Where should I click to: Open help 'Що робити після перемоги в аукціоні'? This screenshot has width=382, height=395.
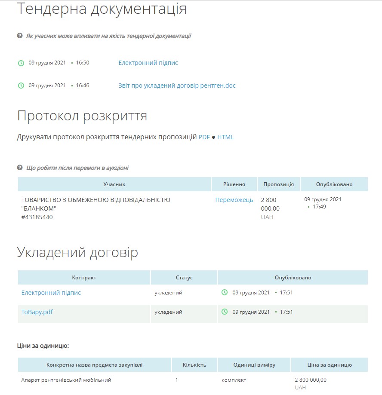click(77, 168)
